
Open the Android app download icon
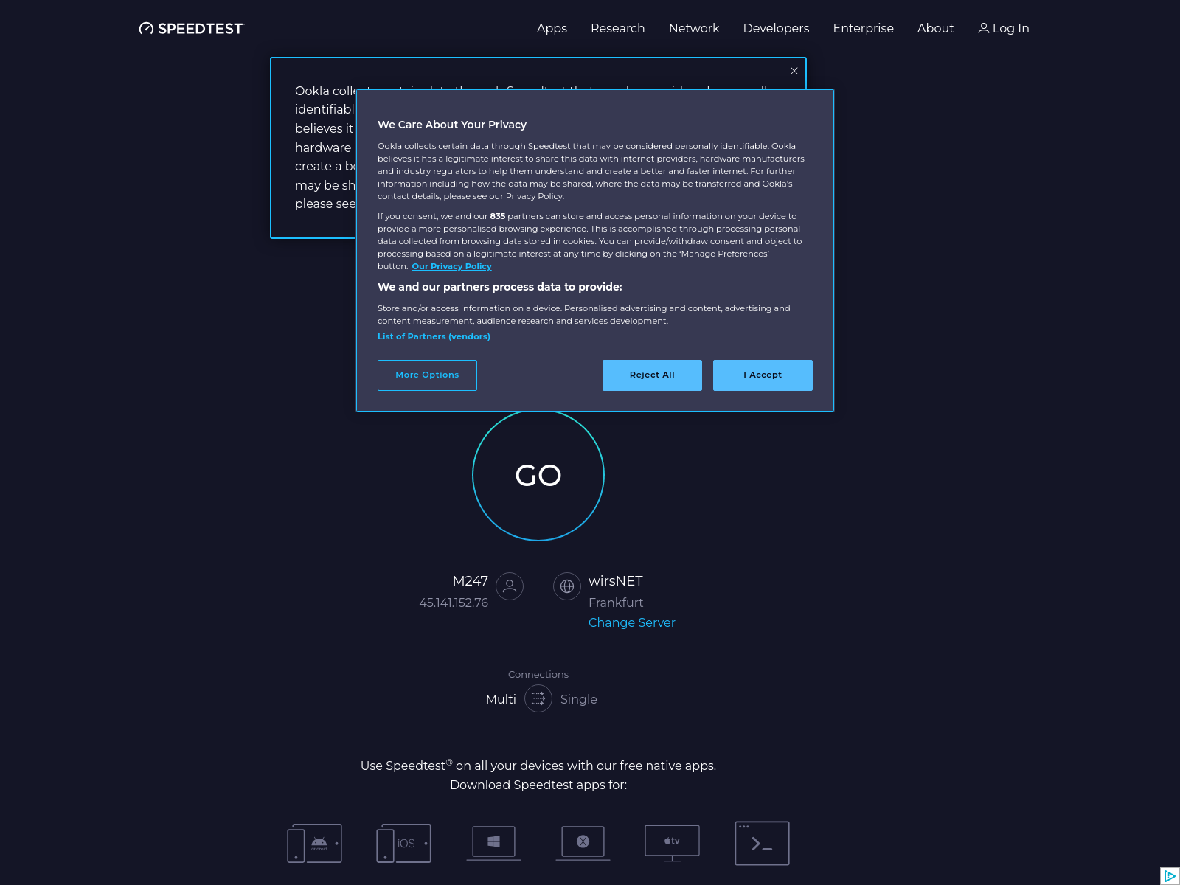coord(315,843)
